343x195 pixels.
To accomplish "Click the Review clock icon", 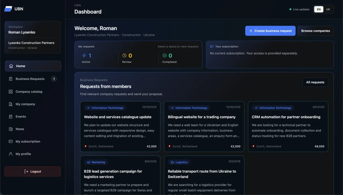I will pos(124,56).
